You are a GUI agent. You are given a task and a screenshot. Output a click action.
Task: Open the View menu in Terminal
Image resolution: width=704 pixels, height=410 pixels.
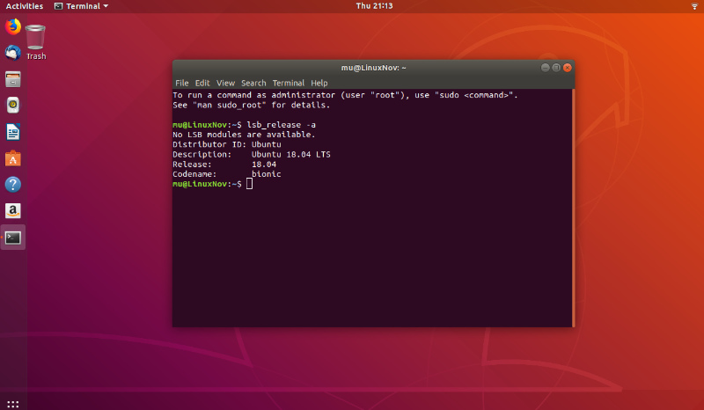point(225,83)
